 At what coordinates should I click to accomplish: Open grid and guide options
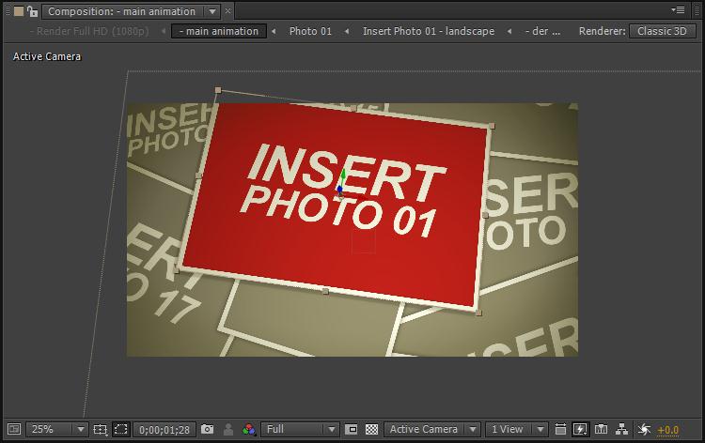[x=101, y=429]
